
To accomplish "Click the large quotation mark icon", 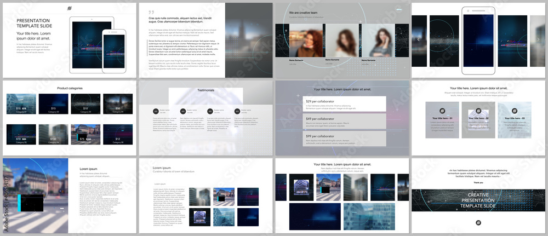I will [151, 13].
